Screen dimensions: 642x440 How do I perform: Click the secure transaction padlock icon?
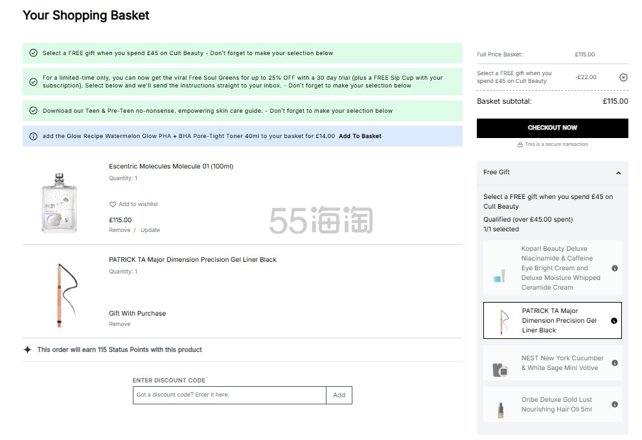pyautogui.click(x=520, y=145)
